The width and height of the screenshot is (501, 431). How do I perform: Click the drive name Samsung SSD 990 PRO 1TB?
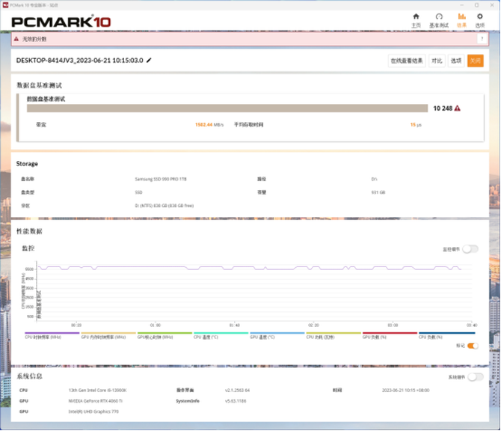[161, 179]
